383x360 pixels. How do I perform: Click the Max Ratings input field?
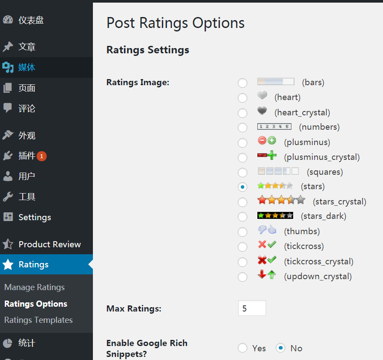(252, 308)
